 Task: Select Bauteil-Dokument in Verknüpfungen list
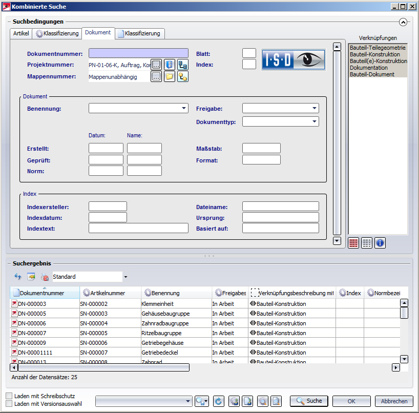pos(372,74)
